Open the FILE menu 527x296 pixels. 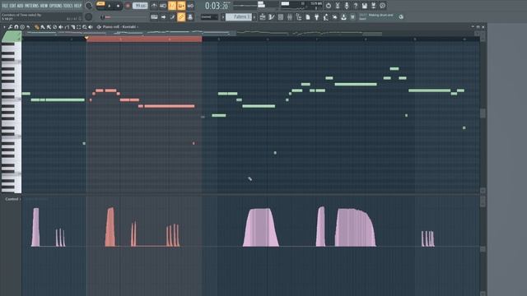pyautogui.click(x=6, y=6)
